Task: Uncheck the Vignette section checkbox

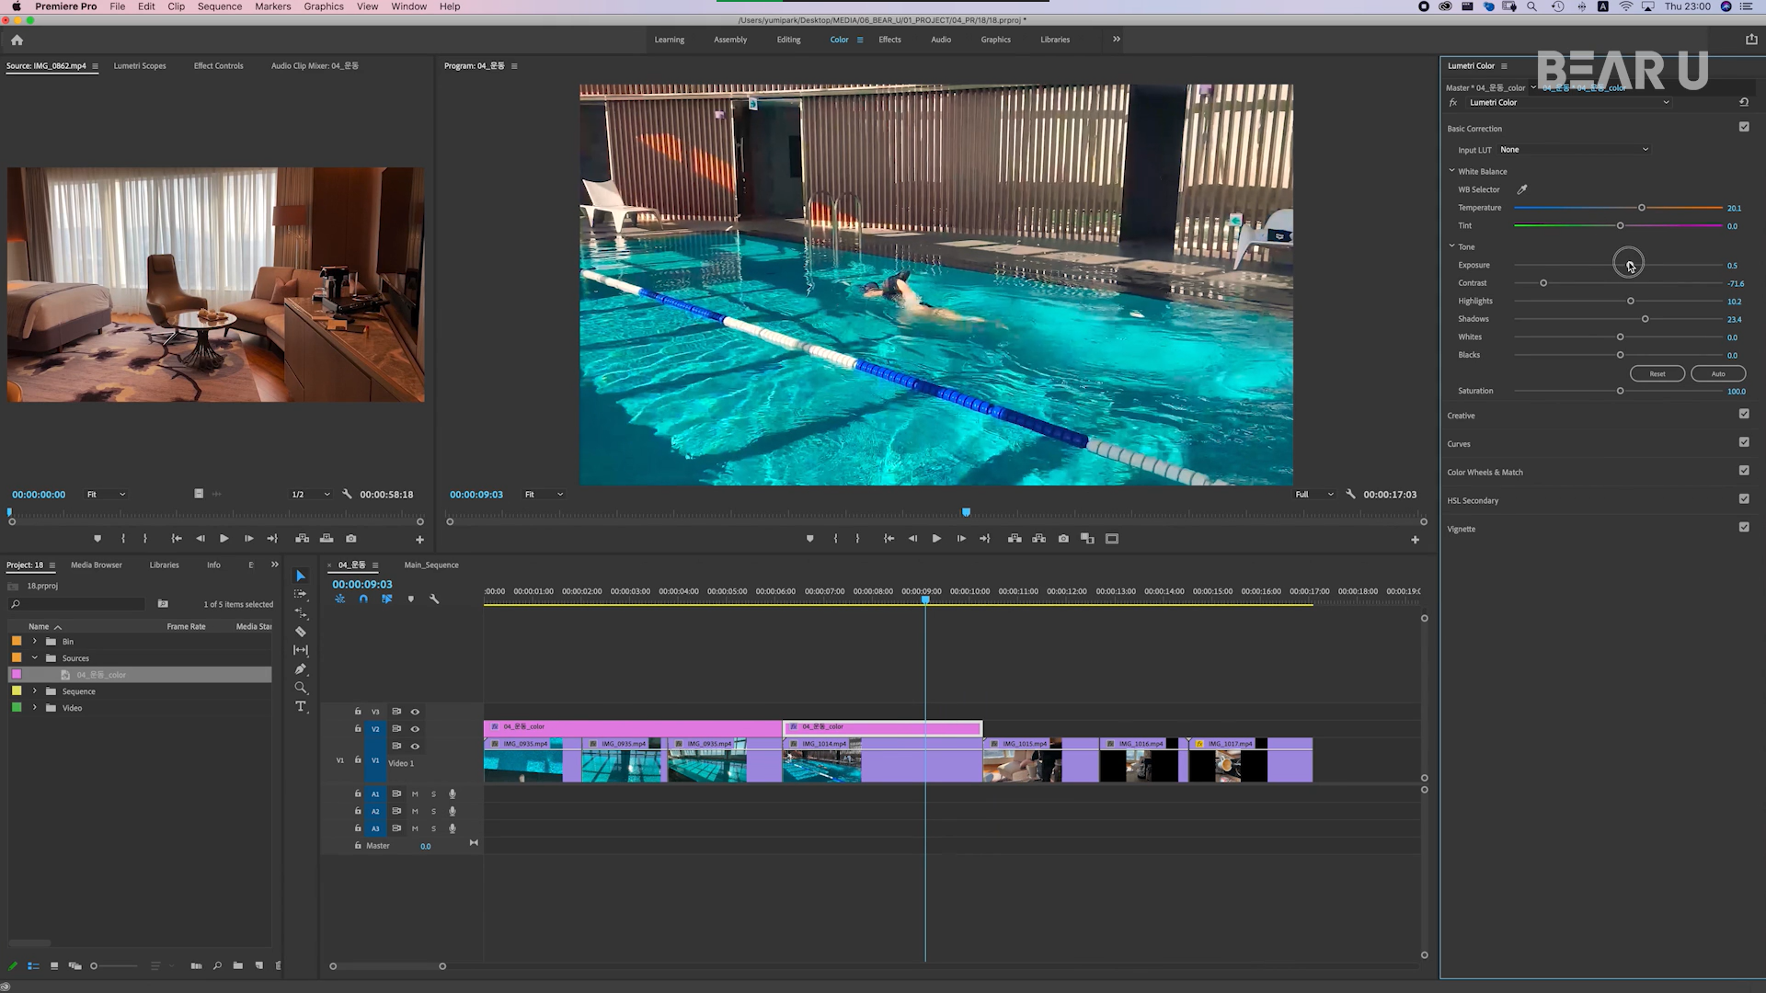Action: 1744,528
